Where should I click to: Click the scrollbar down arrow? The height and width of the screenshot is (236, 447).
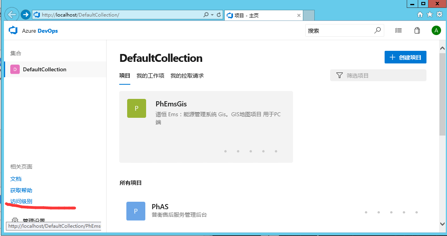click(x=443, y=224)
